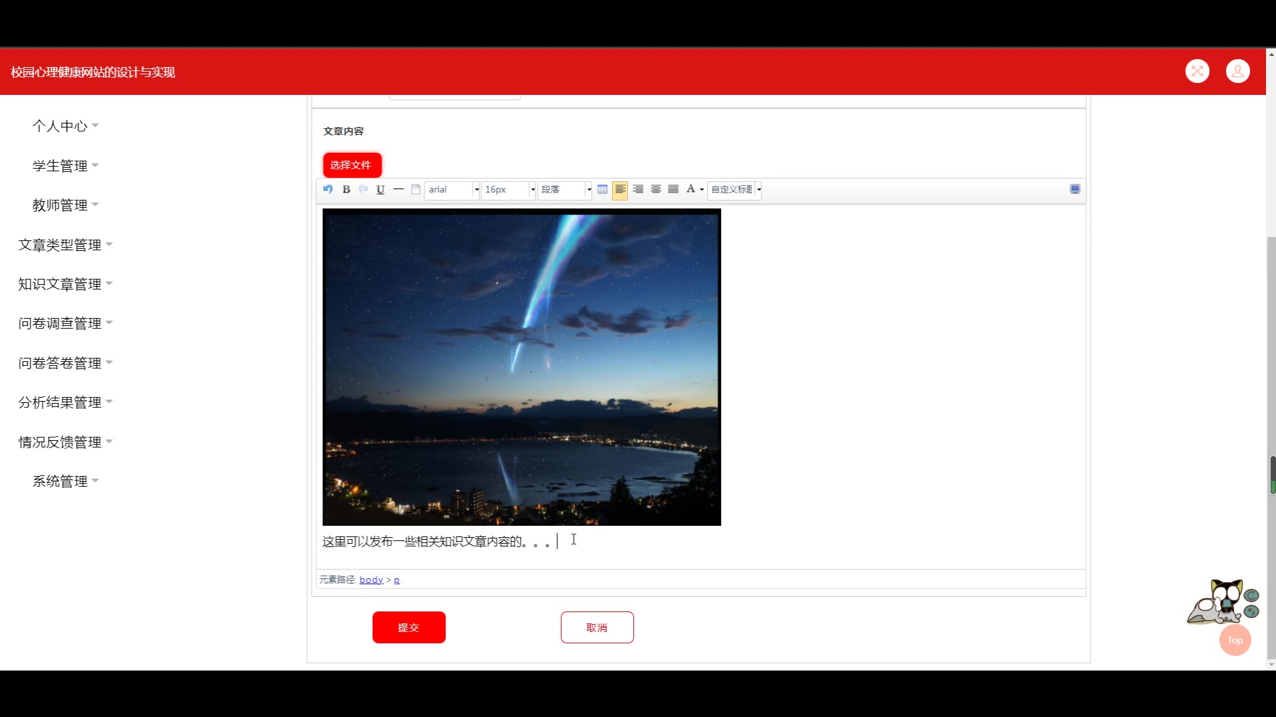1276x717 pixels.
Task: Submit the article with 提交 button
Action: click(409, 627)
